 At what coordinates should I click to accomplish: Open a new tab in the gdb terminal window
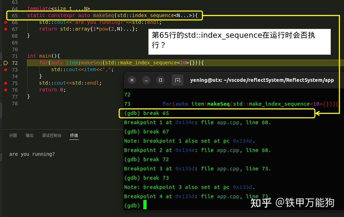[177, 80]
